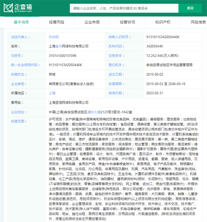The height and width of the screenshot is (222, 207).
Task: Open legal representative 孙庆阳 link
Action: tap(54, 37)
